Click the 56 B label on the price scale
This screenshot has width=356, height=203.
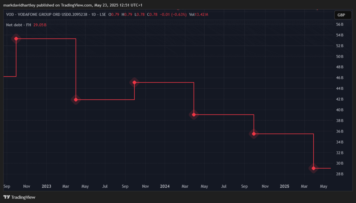[340, 24]
